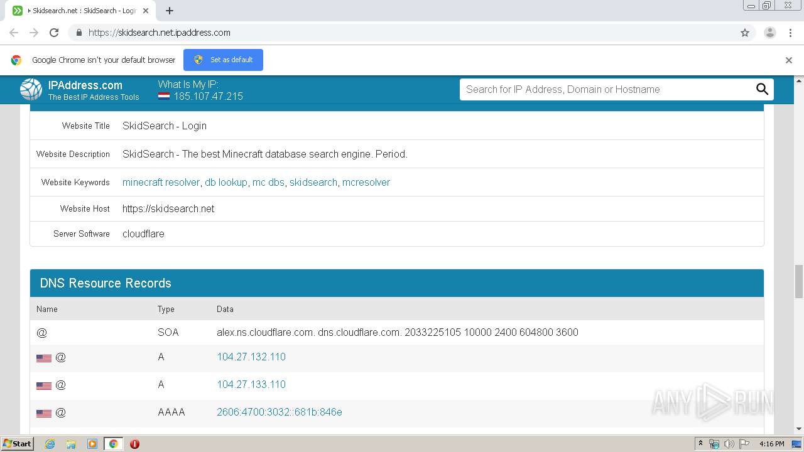Click the Action Center flag icon
This screenshot has height=452, width=804.
point(744,444)
